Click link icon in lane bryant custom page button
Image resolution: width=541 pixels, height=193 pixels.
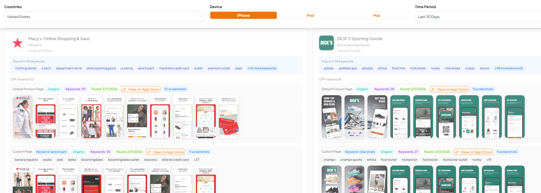click(x=149, y=152)
